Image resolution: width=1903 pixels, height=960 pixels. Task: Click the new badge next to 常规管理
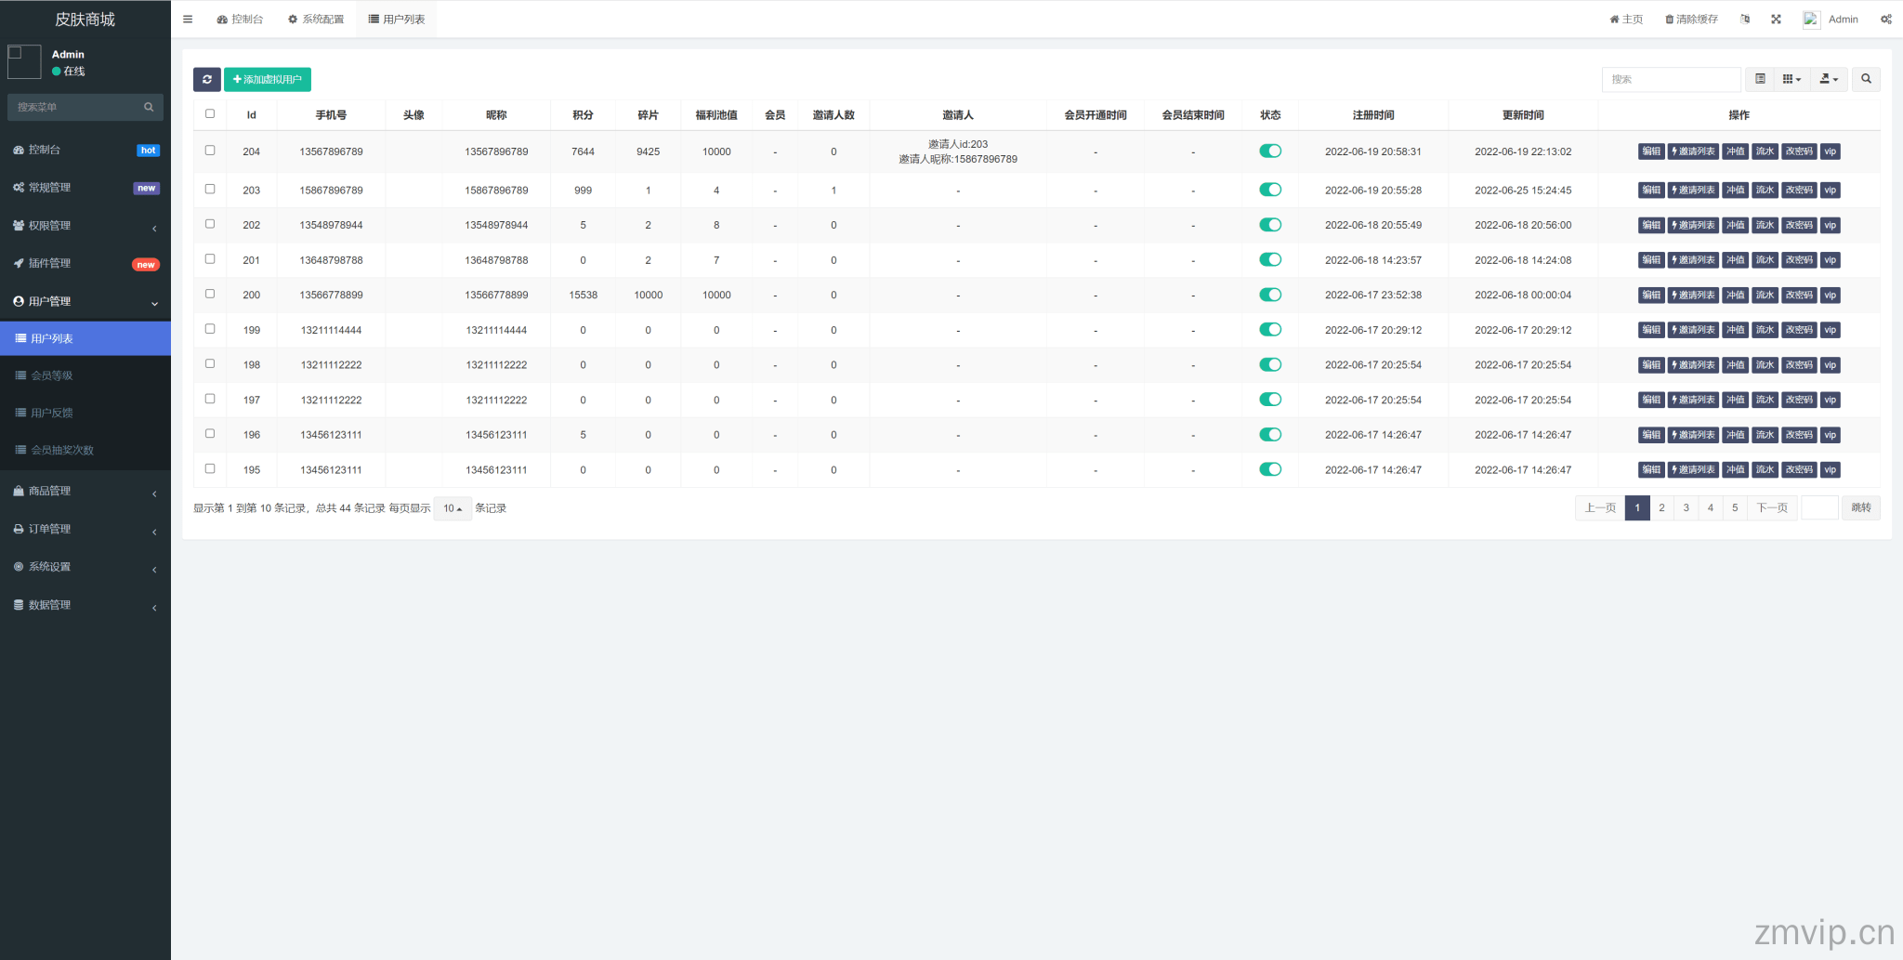(146, 188)
